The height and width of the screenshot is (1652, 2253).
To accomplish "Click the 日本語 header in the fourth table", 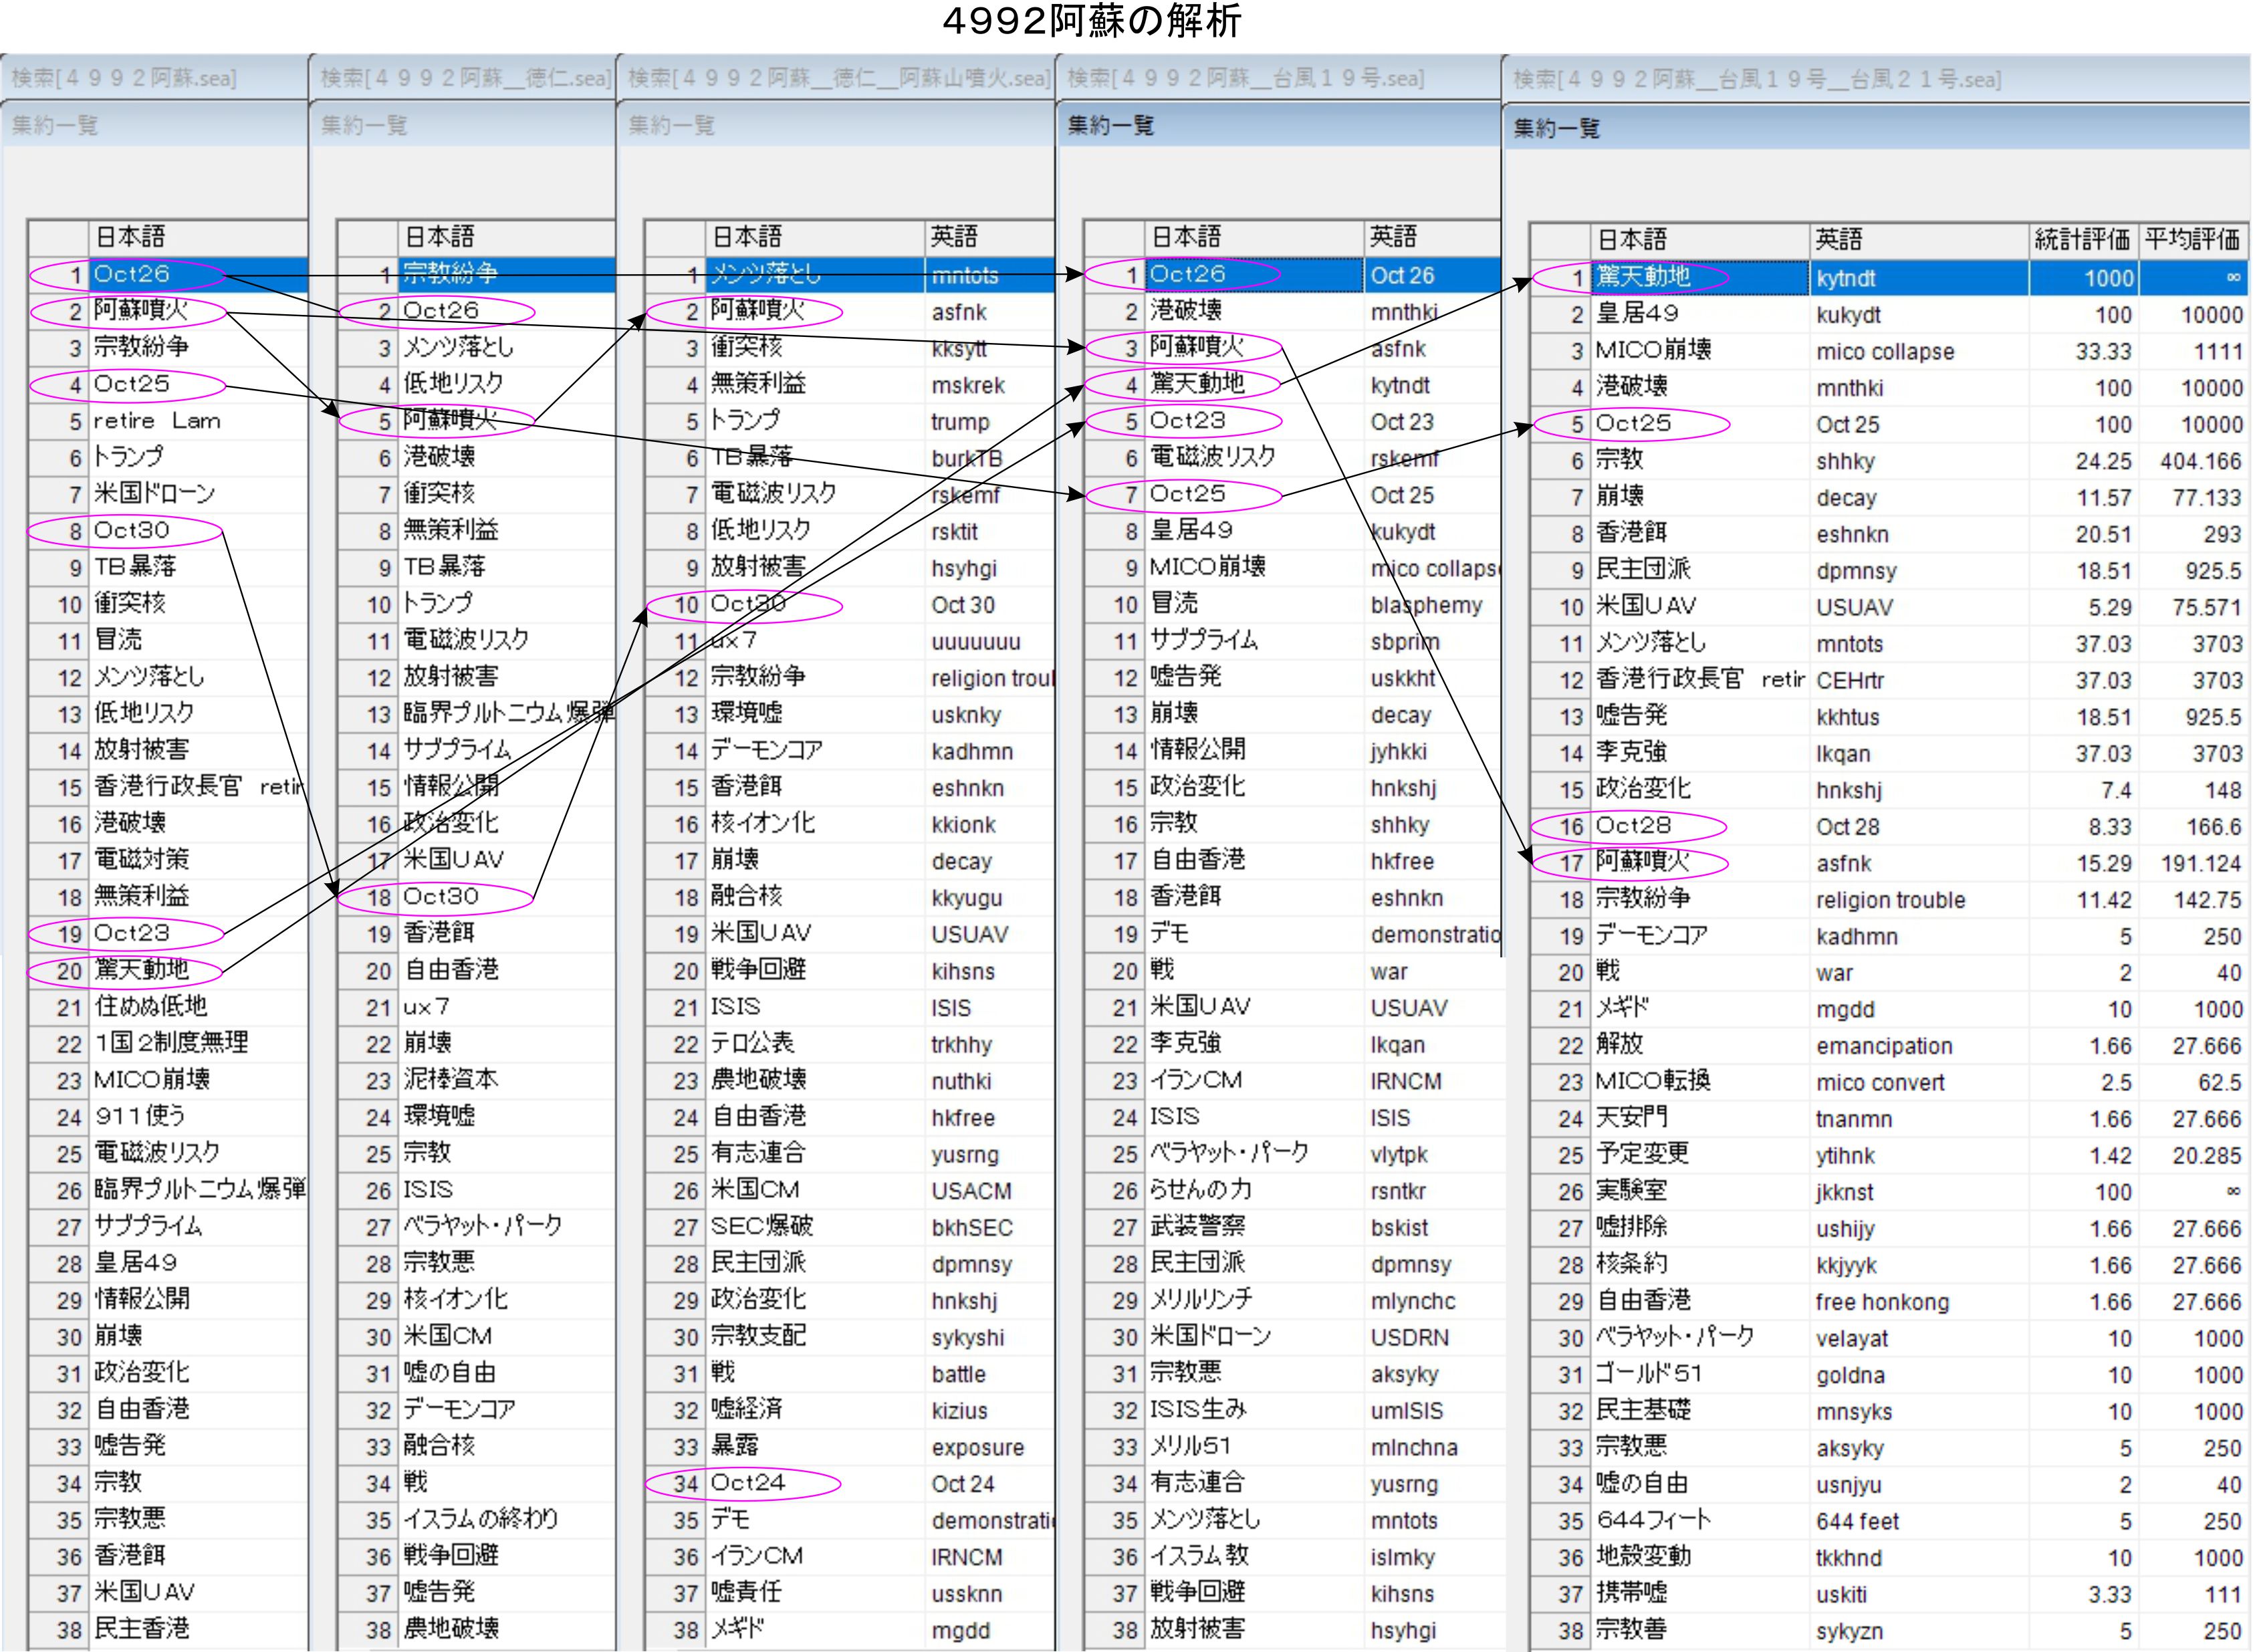I will pos(1186,237).
